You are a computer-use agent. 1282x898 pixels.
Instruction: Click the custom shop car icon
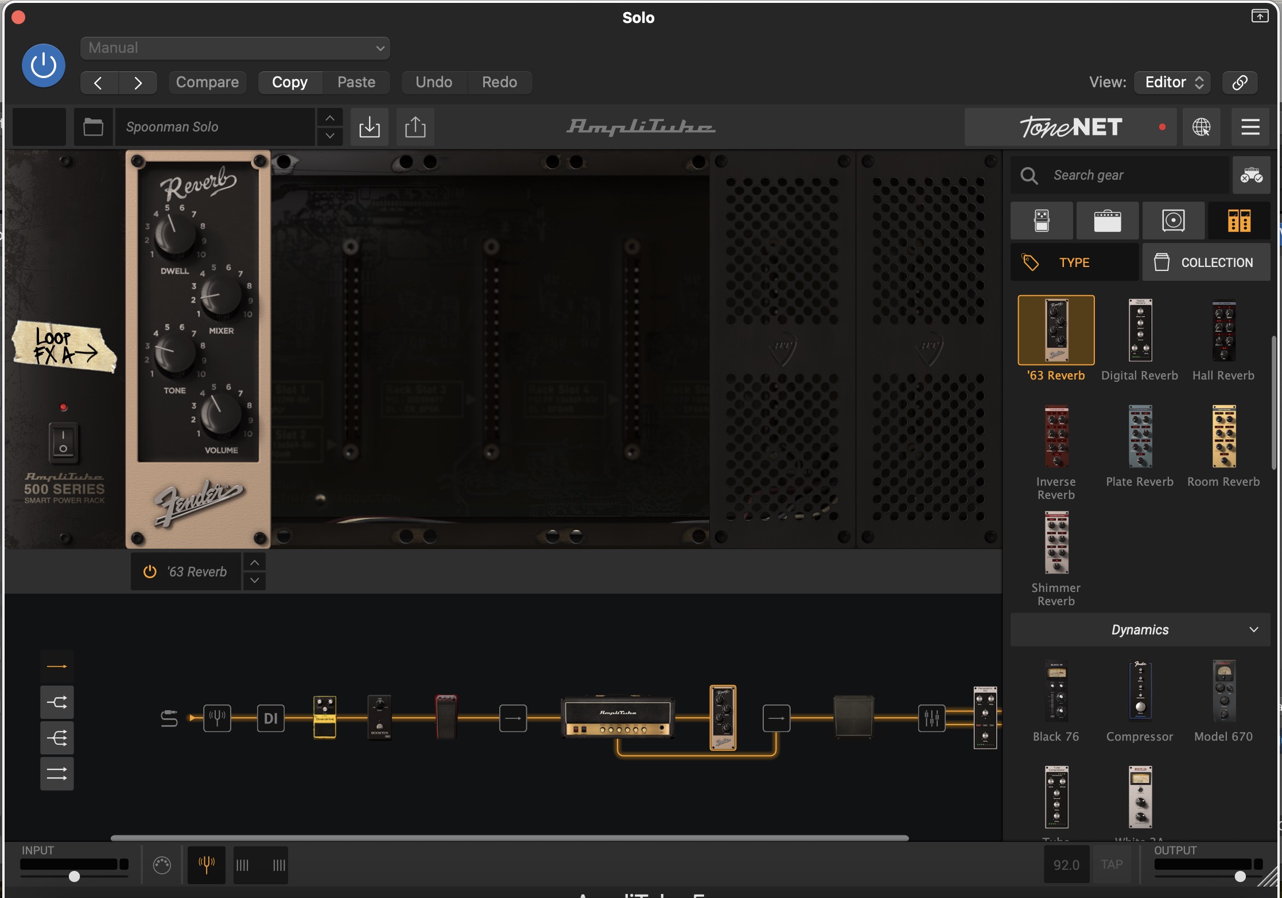[1252, 175]
